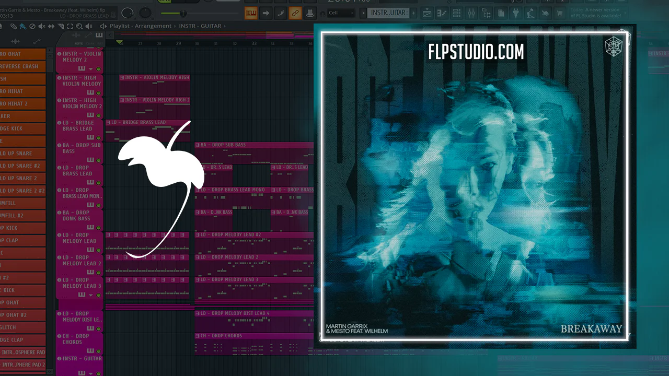Open the Channel rack view icon

click(456, 13)
